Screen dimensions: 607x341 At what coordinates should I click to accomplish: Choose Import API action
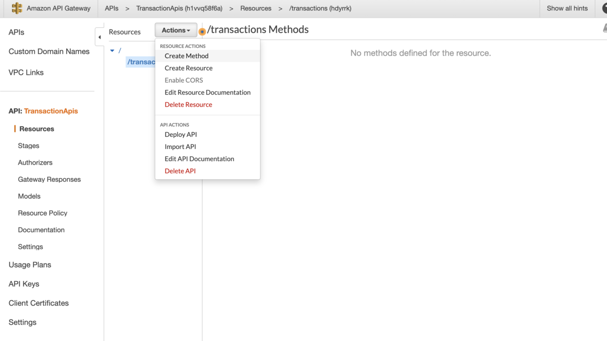coord(180,147)
